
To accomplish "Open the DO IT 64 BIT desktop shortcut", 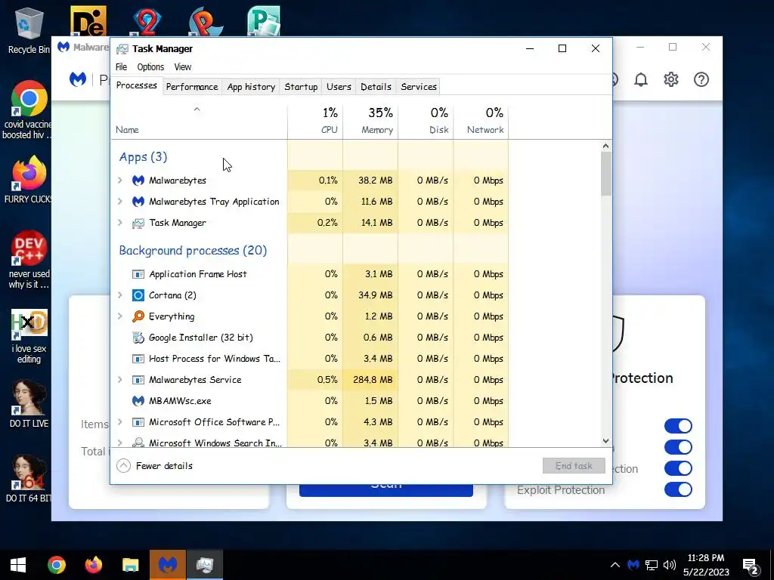I will (x=29, y=478).
